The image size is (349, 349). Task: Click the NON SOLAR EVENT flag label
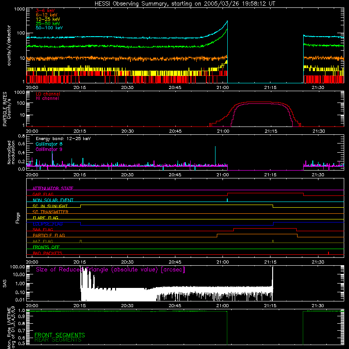tap(53, 200)
